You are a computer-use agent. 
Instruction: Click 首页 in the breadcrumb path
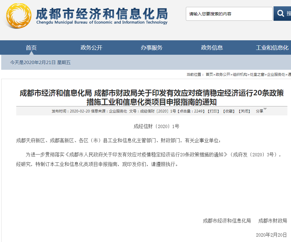[209, 74]
